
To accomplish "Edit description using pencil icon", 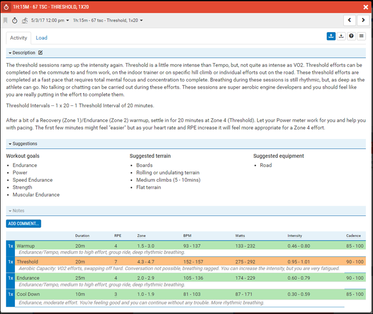I will tap(40, 53).
